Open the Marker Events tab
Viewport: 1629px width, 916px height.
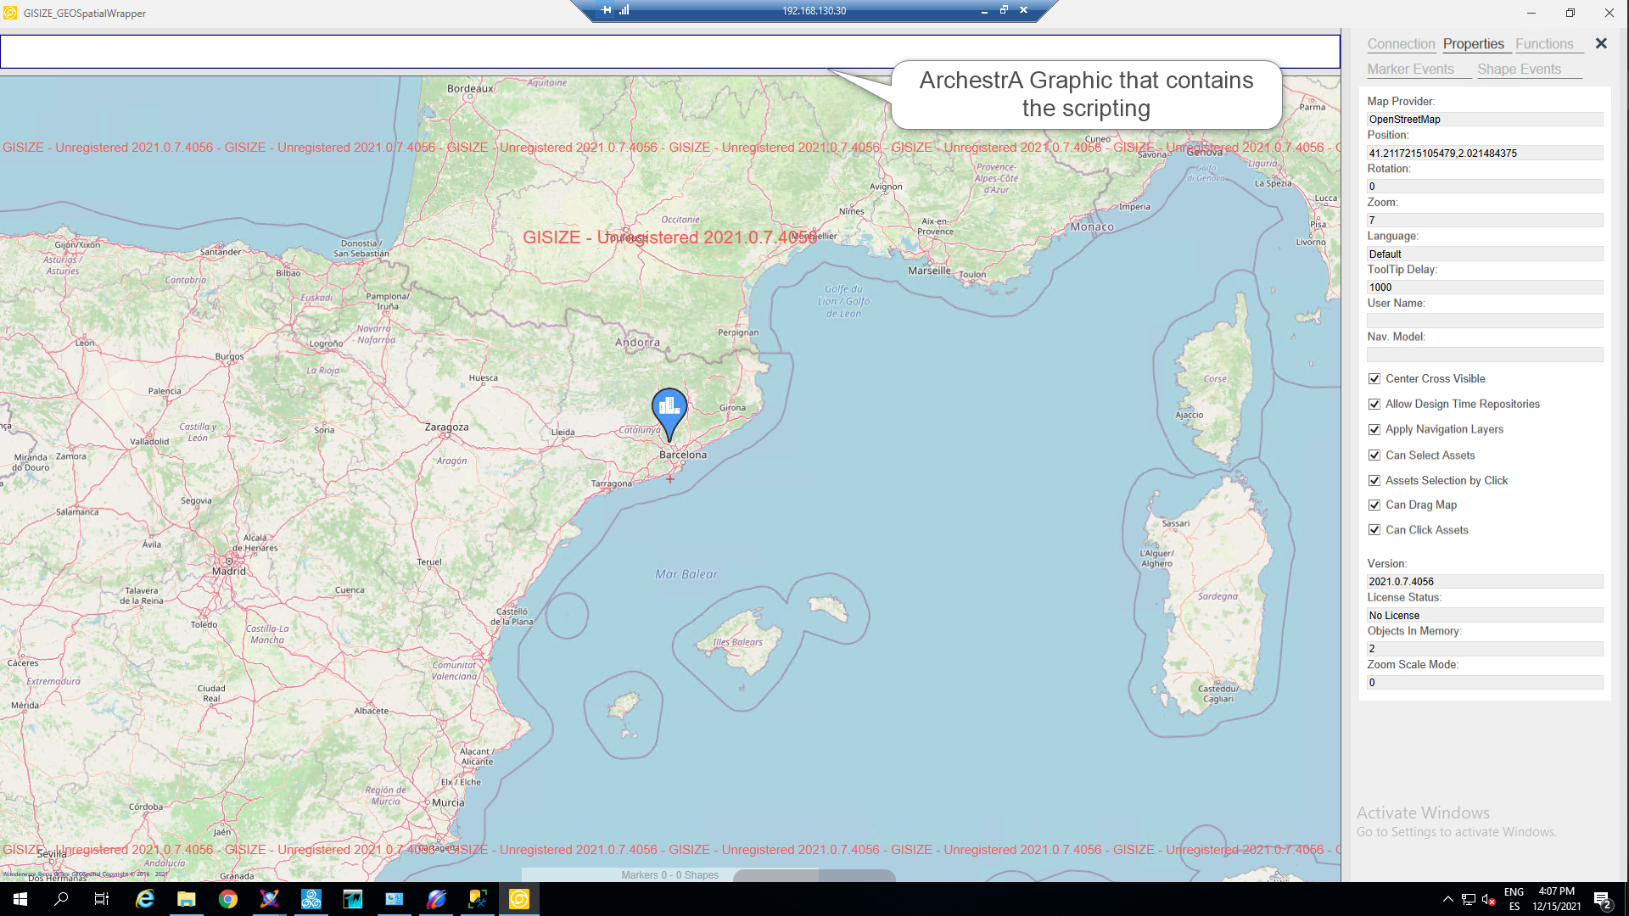coord(1410,70)
